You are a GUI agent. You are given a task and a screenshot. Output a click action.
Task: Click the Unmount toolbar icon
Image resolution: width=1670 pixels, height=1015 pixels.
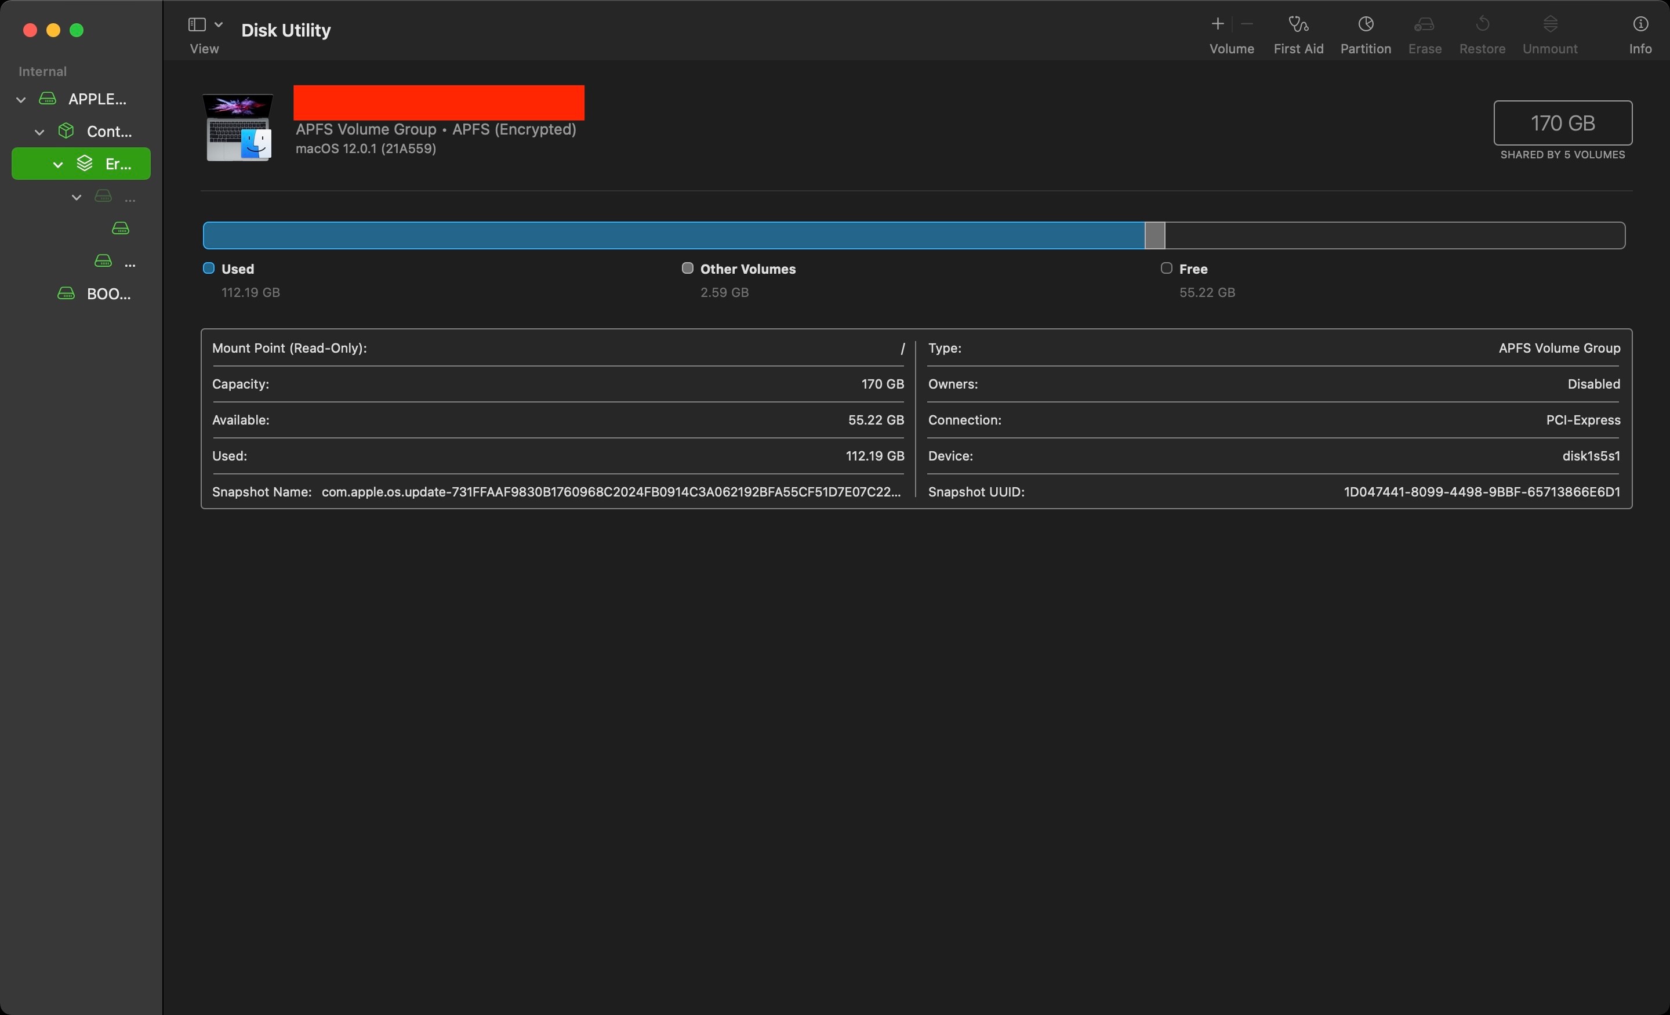coord(1549,24)
